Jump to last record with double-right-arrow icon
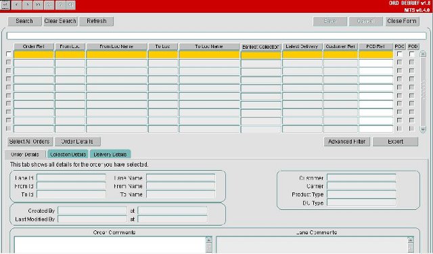Screen dimensions: 433x254 click(x=38, y=5)
